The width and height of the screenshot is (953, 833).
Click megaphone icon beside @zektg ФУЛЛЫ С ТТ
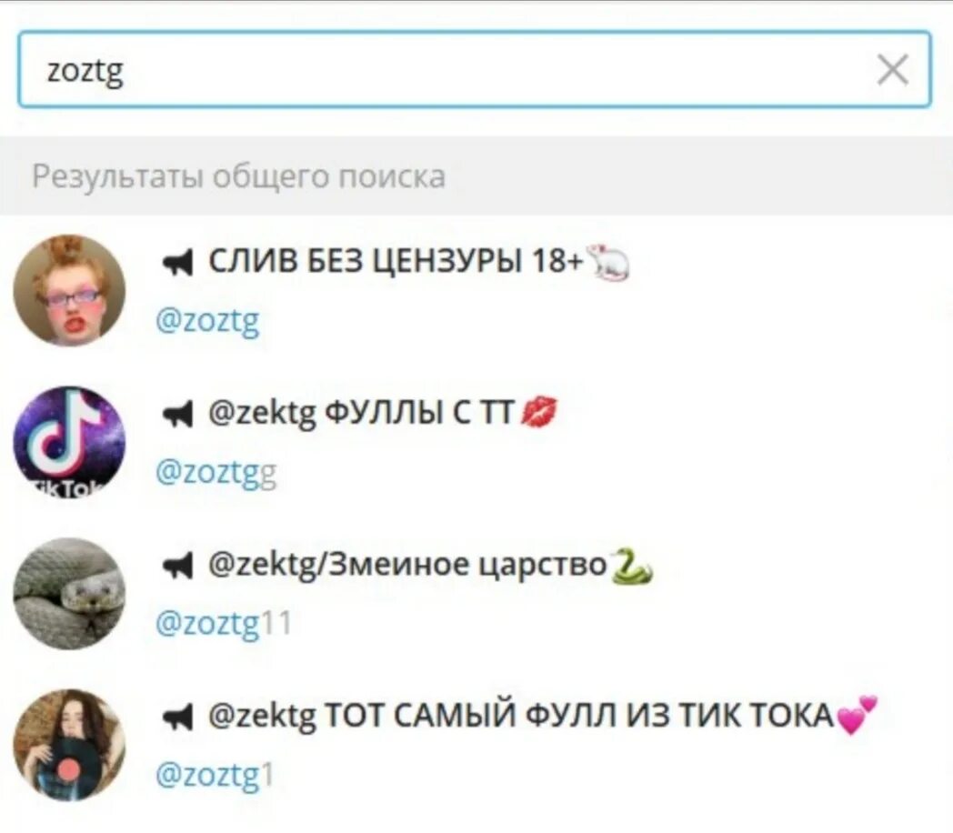178,415
